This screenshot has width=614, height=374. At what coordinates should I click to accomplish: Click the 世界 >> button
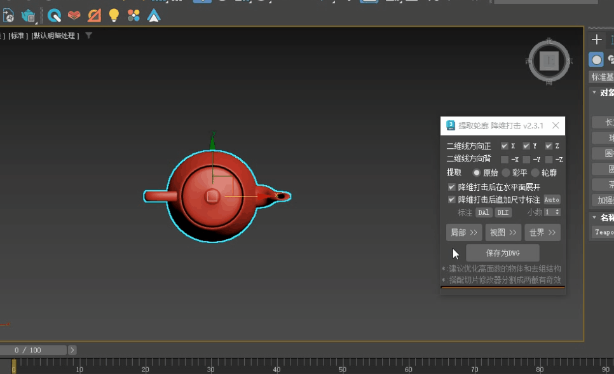[542, 232]
